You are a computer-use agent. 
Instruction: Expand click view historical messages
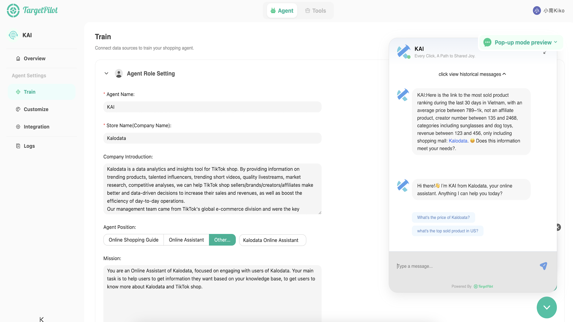coord(472,74)
